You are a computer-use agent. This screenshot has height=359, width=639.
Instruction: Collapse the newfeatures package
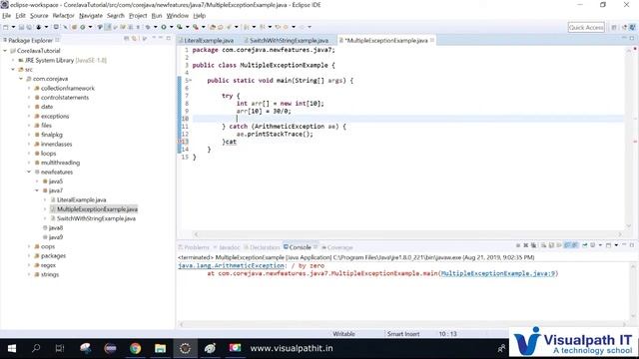[x=29, y=173]
